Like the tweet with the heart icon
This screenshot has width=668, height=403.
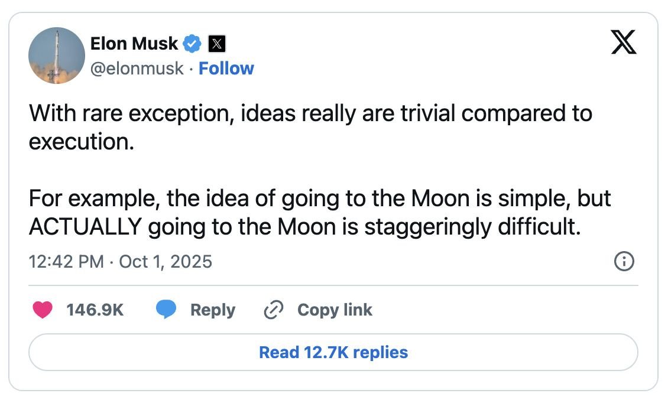[x=43, y=310]
